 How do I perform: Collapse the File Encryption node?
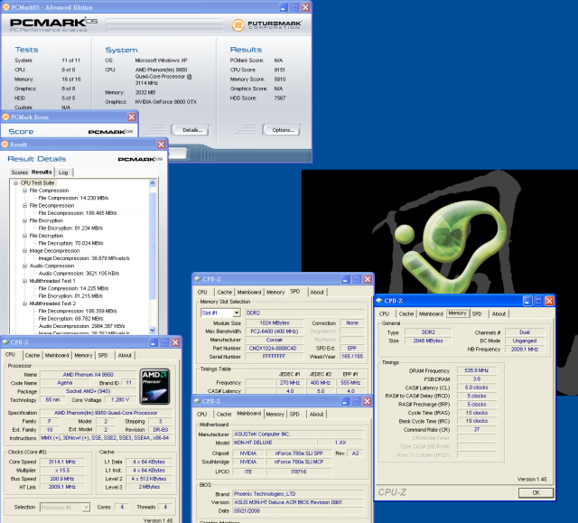pyautogui.click(x=24, y=220)
